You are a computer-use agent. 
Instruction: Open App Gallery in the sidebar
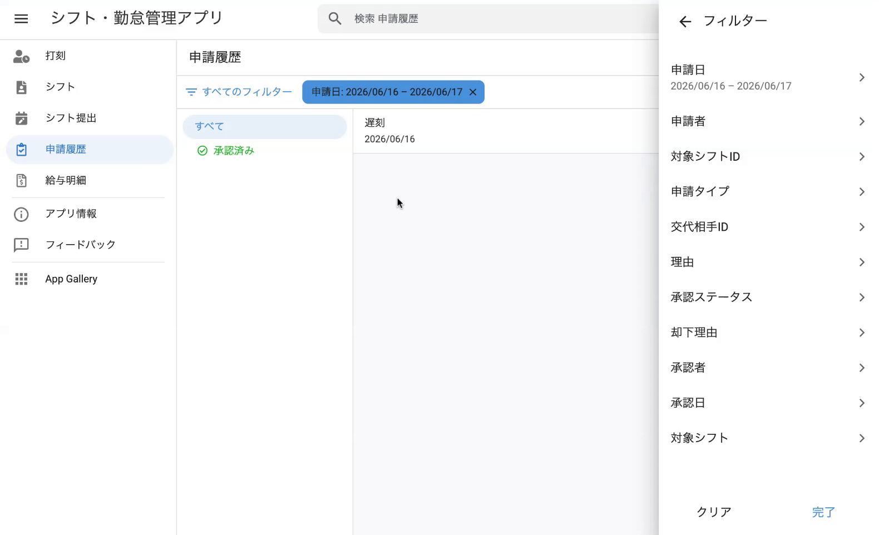pyautogui.click(x=89, y=279)
